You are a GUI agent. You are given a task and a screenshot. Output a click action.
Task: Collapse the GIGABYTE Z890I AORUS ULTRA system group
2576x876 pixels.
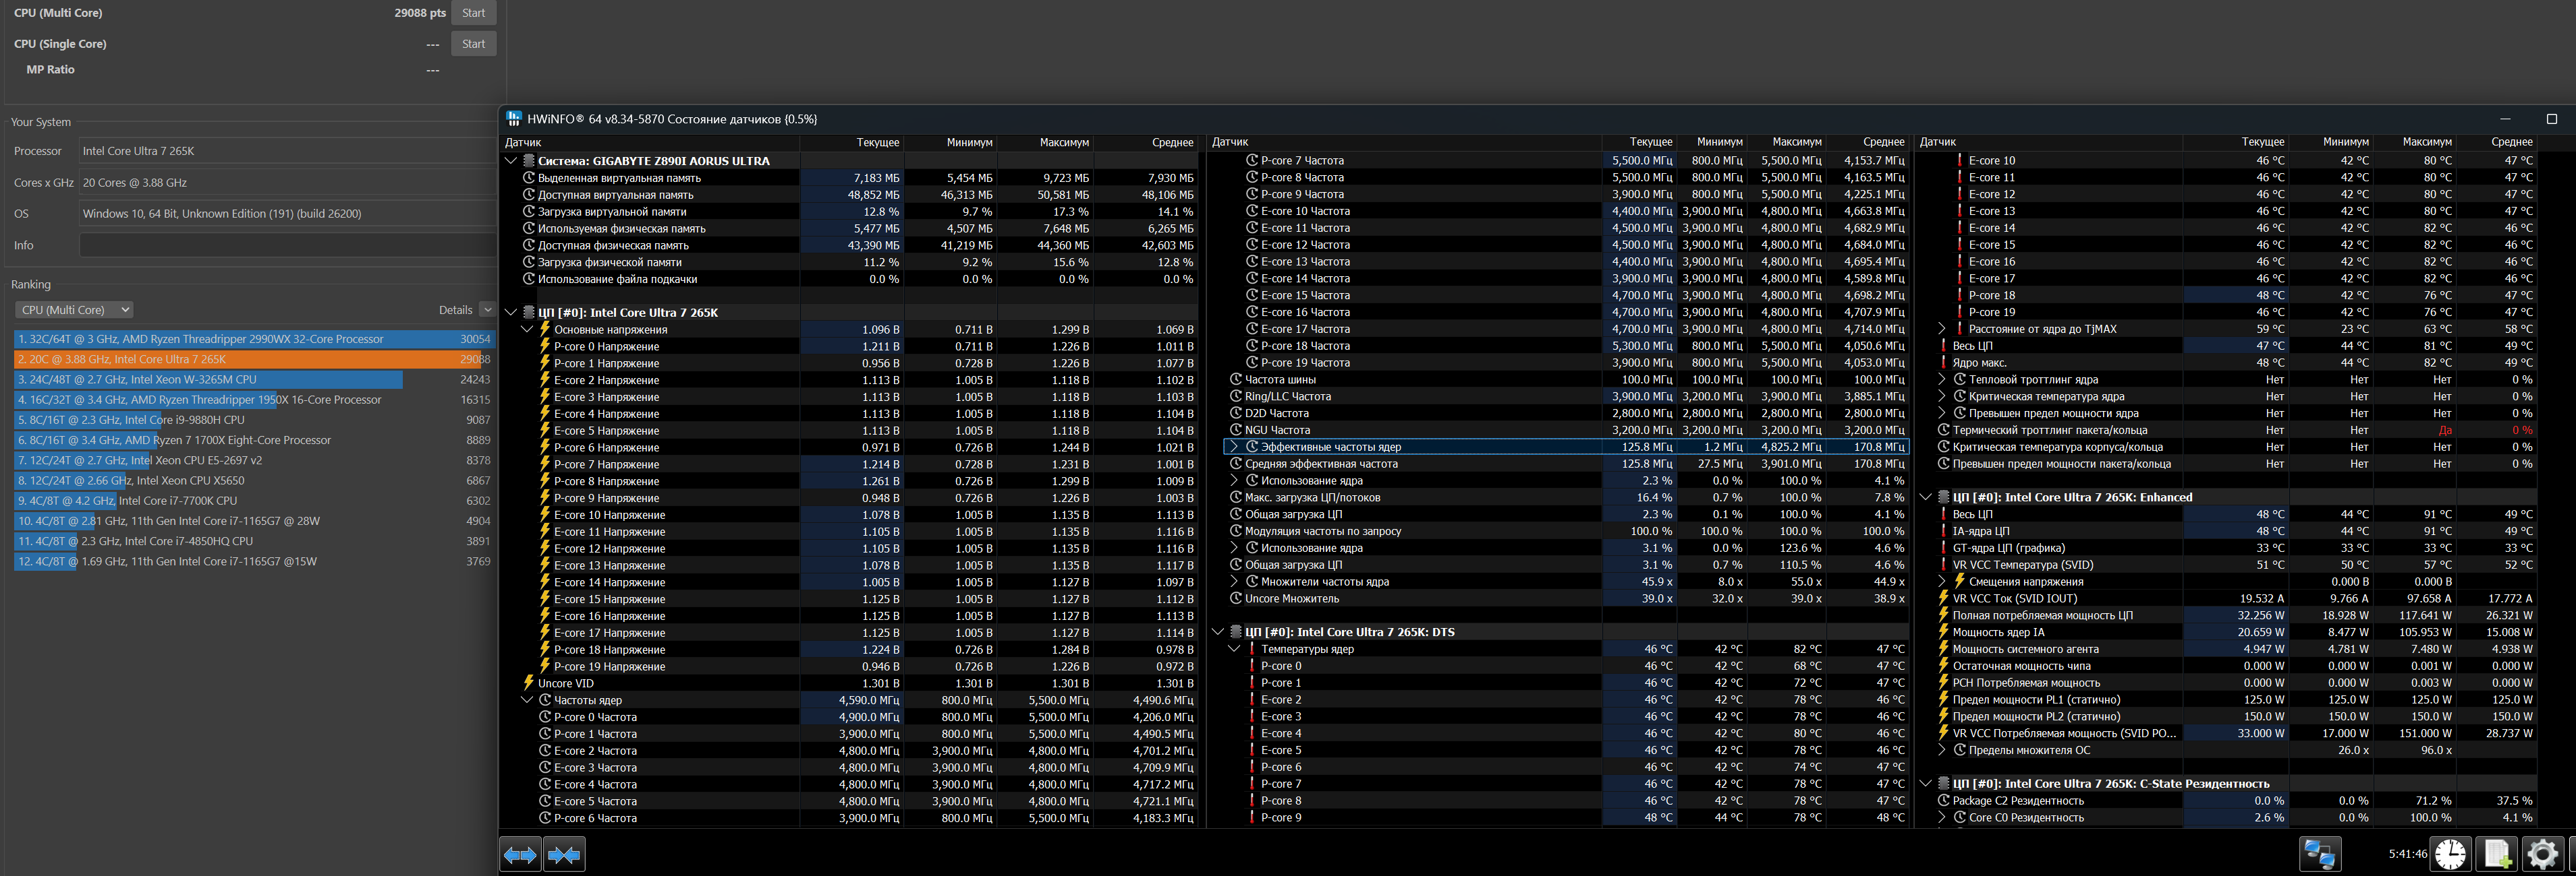(x=511, y=161)
